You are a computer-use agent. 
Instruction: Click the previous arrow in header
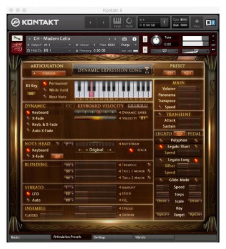tap(90, 22)
